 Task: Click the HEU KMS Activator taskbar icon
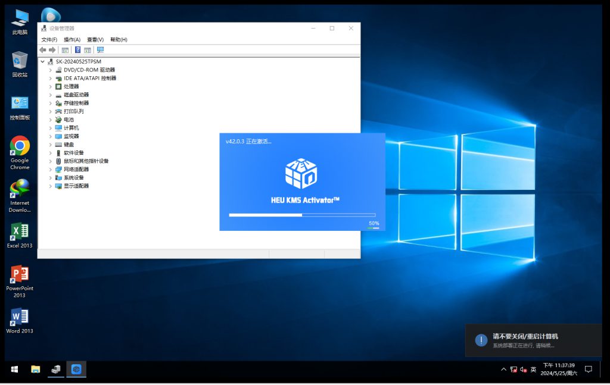pyautogui.click(x=76, y=370)
